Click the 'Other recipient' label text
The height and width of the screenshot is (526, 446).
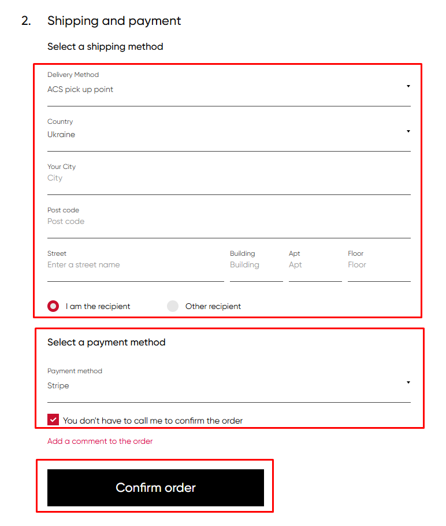click(x=213, y=307)
